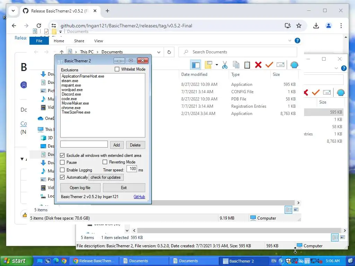The image size is (355, 266).
Task: Expand the ribbon in front Documents window
Action: click(x=290, y=41)
